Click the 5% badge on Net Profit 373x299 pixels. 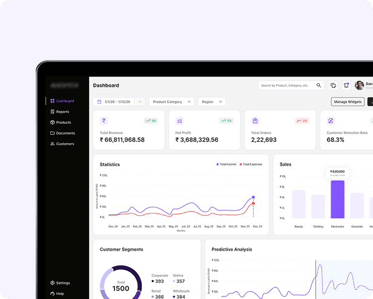[x=226, y=121]
